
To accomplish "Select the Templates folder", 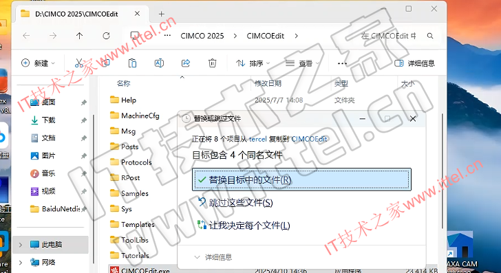I will click(x=132, y=224).
